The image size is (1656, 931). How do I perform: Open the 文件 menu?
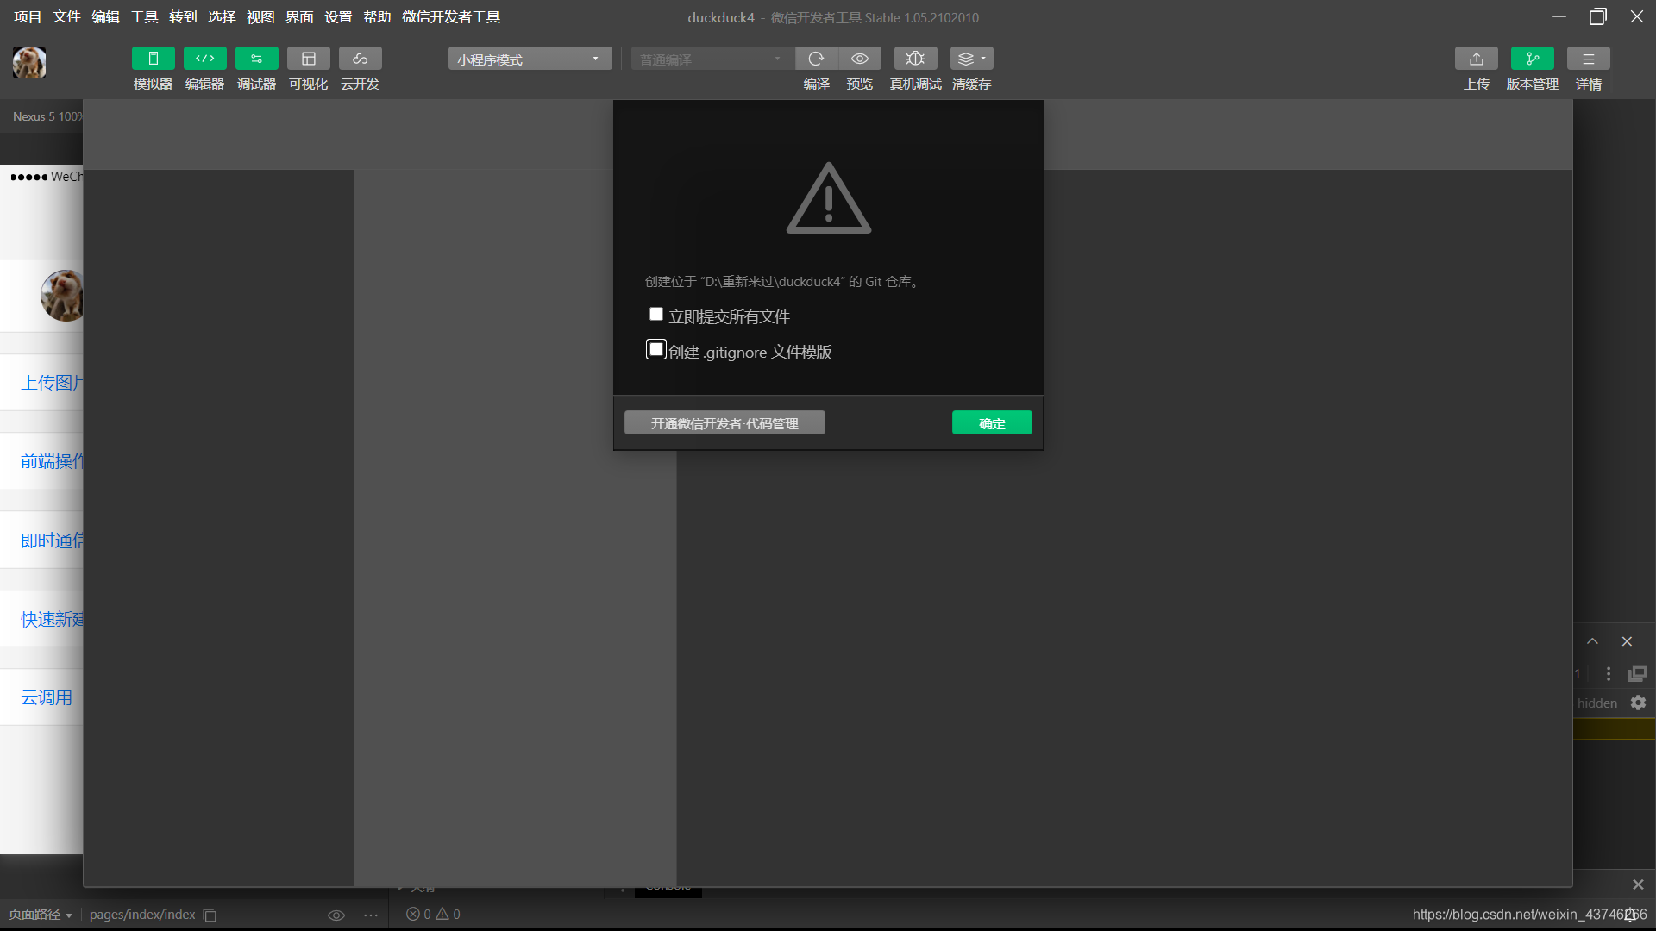(x=66, y=17)
